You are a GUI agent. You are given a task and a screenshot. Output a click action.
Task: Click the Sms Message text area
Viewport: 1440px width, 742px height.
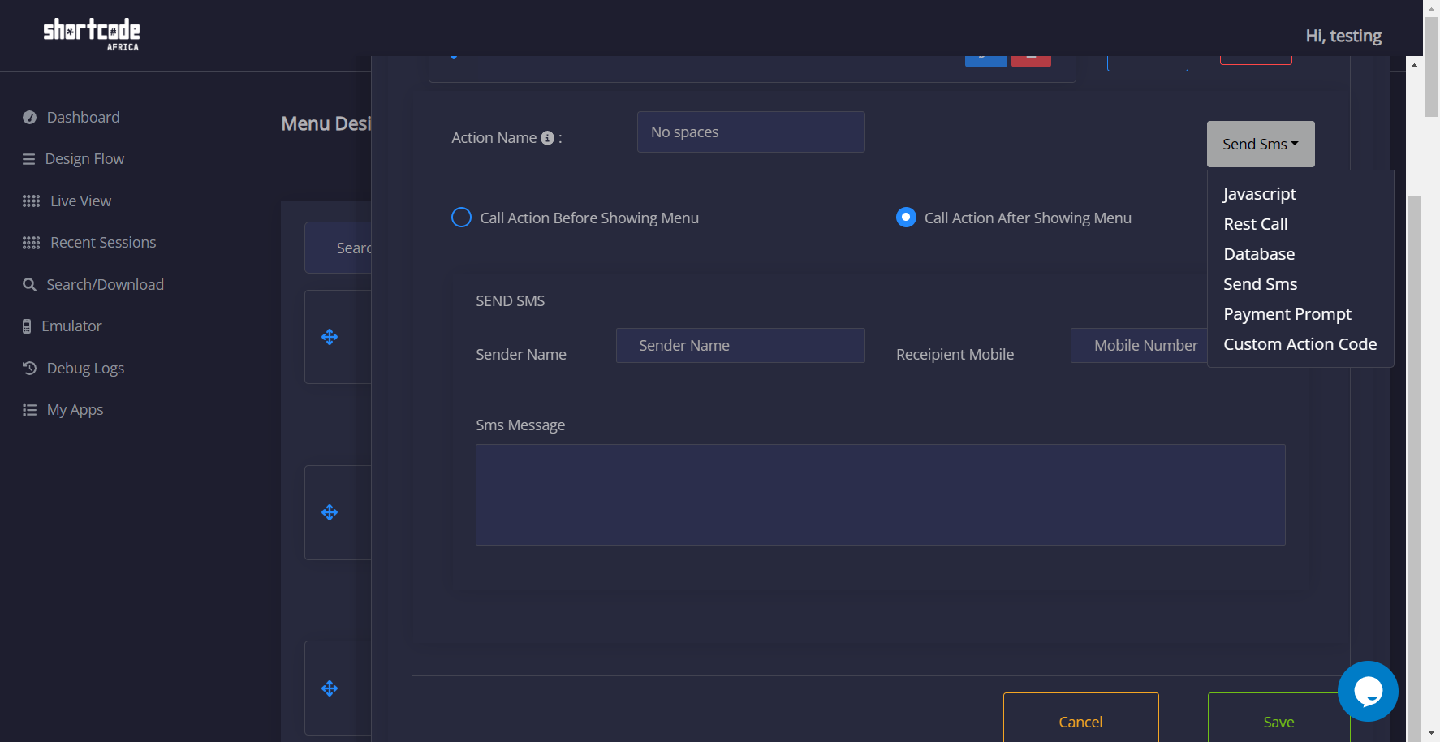tap(880, 494)
